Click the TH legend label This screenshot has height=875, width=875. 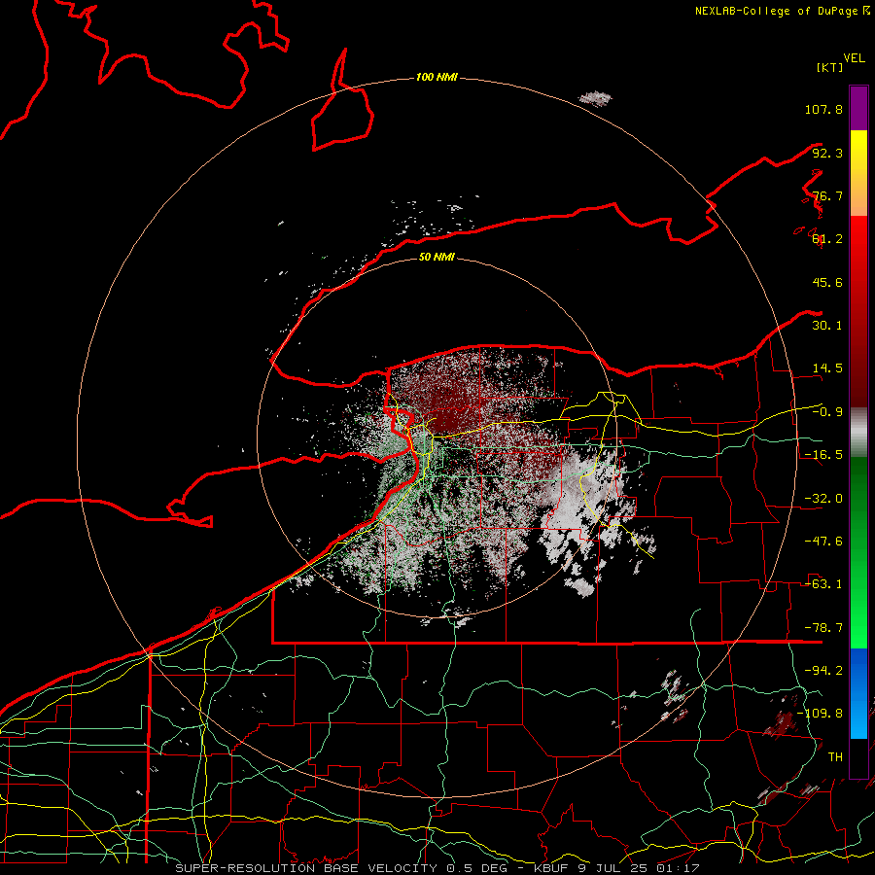(835, 757)
